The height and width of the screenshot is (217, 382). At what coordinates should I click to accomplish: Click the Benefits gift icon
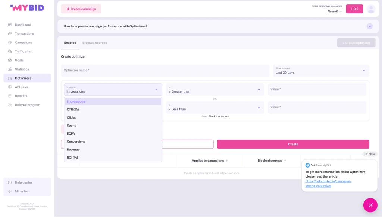(10, 96)
